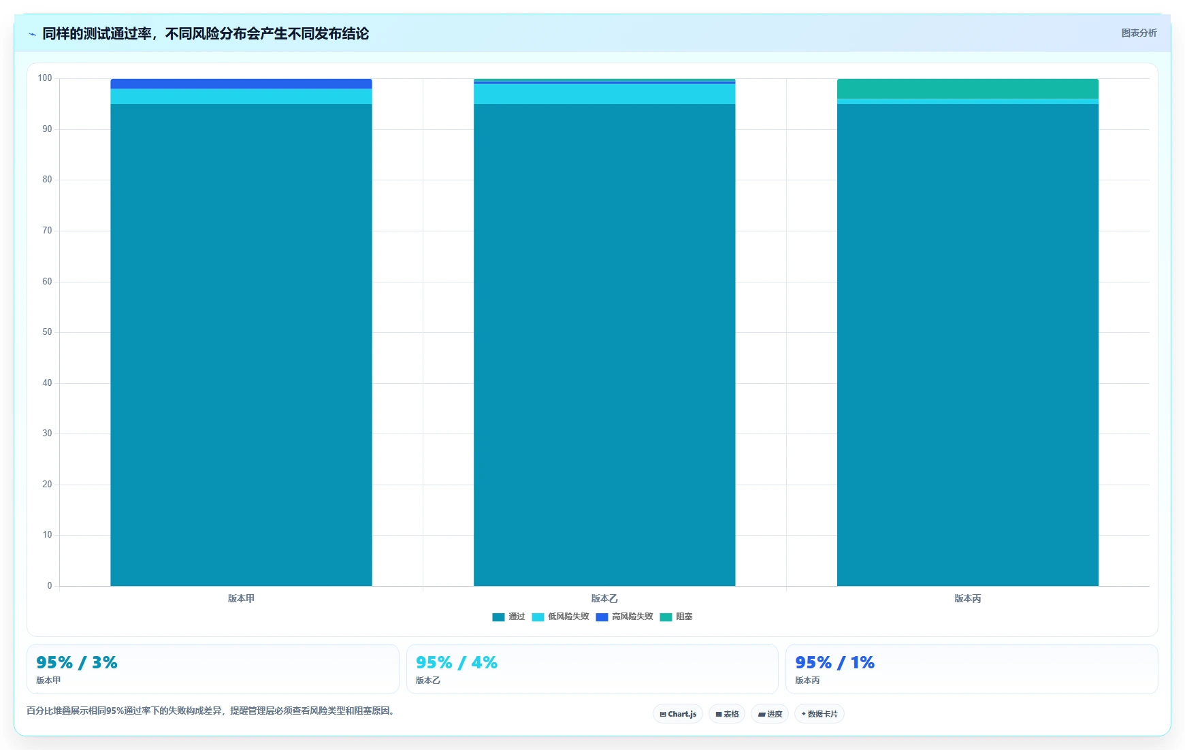The height and width of the screenshot is (750, 1185).
Task: Click the footer description about 百分比堆叠
Action: click(x=212, y=711)
